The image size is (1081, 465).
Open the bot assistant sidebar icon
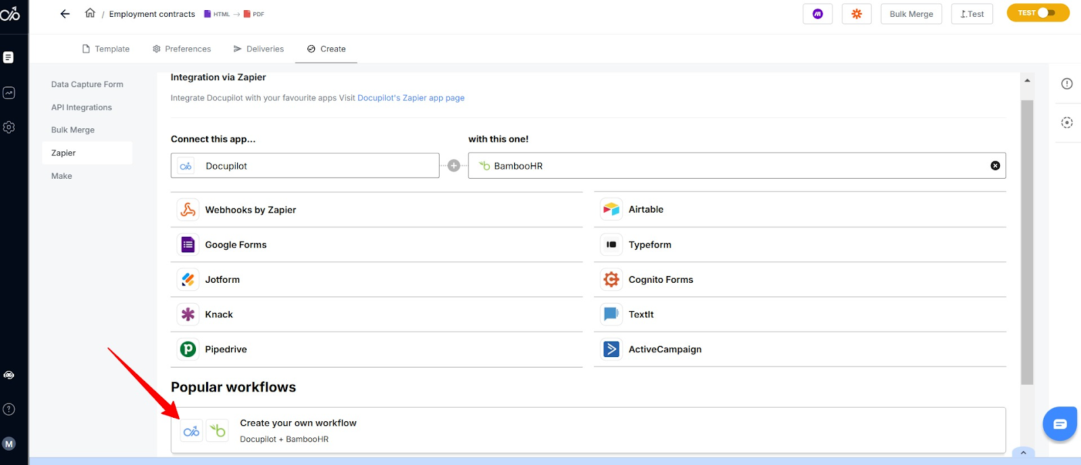(x=9, y=375)
